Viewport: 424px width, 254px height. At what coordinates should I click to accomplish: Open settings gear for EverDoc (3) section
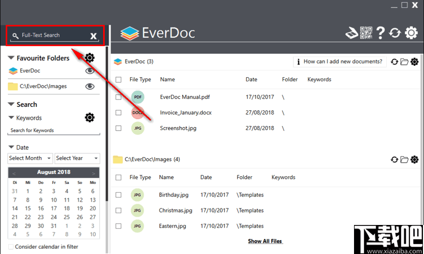414,62
